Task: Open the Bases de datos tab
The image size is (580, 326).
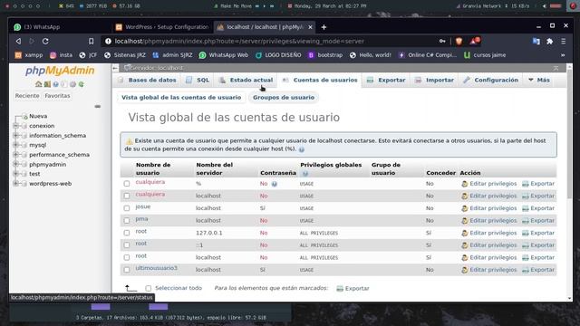Action: point(147,80)
